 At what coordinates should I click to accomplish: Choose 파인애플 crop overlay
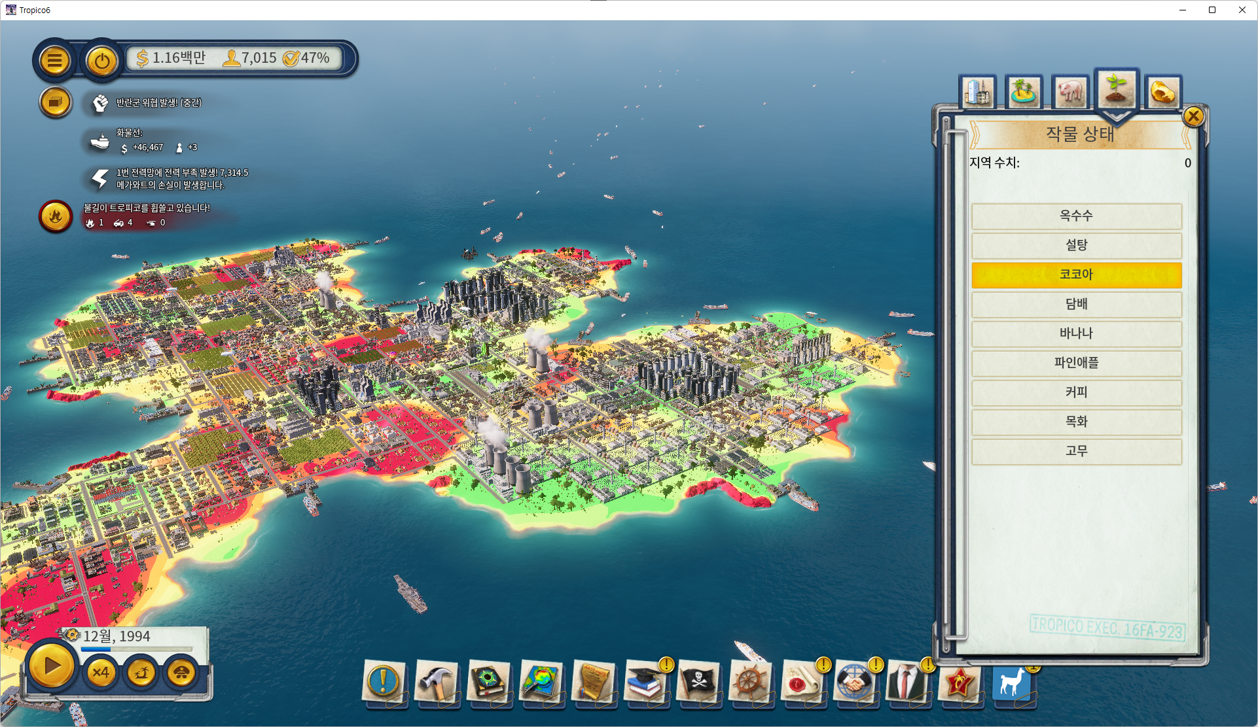click(x=1077, y=363)
